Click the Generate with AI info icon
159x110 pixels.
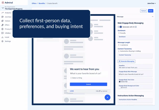[136, 27]
